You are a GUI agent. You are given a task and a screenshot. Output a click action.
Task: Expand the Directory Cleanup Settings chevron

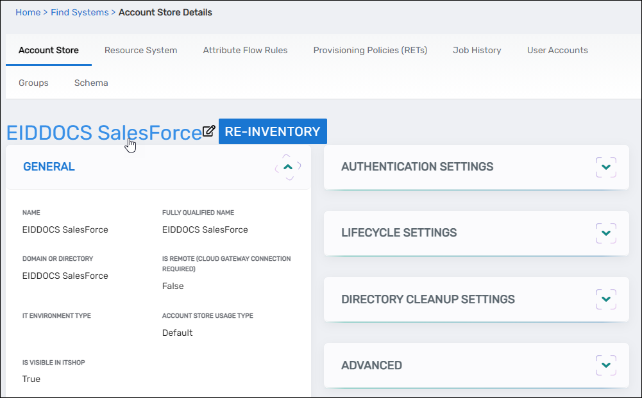(605, 299)
